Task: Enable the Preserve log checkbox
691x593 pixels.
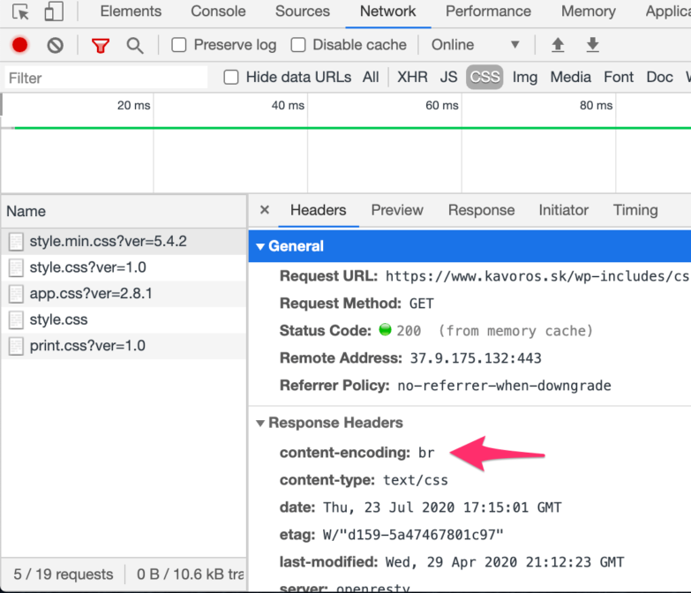Action: click(179, 45)
